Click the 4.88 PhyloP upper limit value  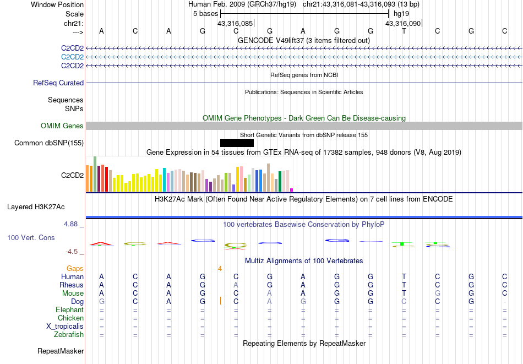point(70,224)
